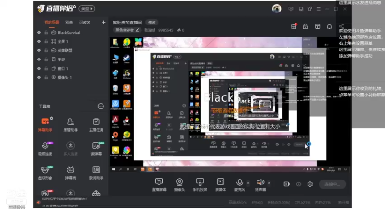Image resolution: width=385 pixels, height=216 pixels.
Task: Mute the 麦克风 microphone
Action: click(x=239, y=184)
